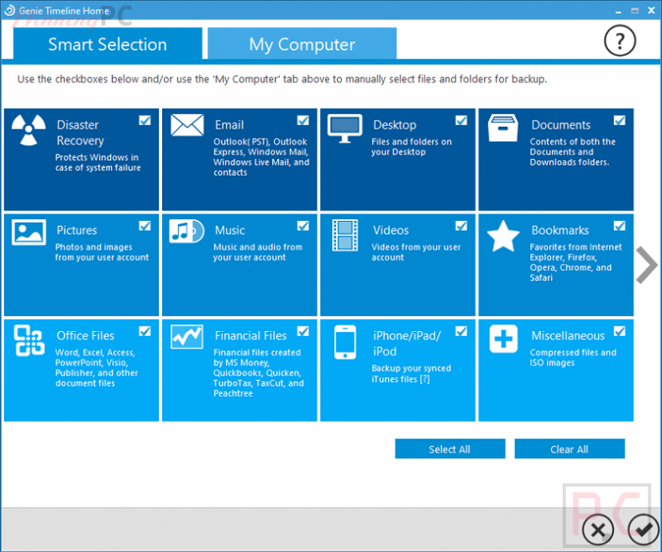Maximize the Genie Timeline Home window
Image resolution: width=662 pixels, height=552 pixels.
(635, 11)
